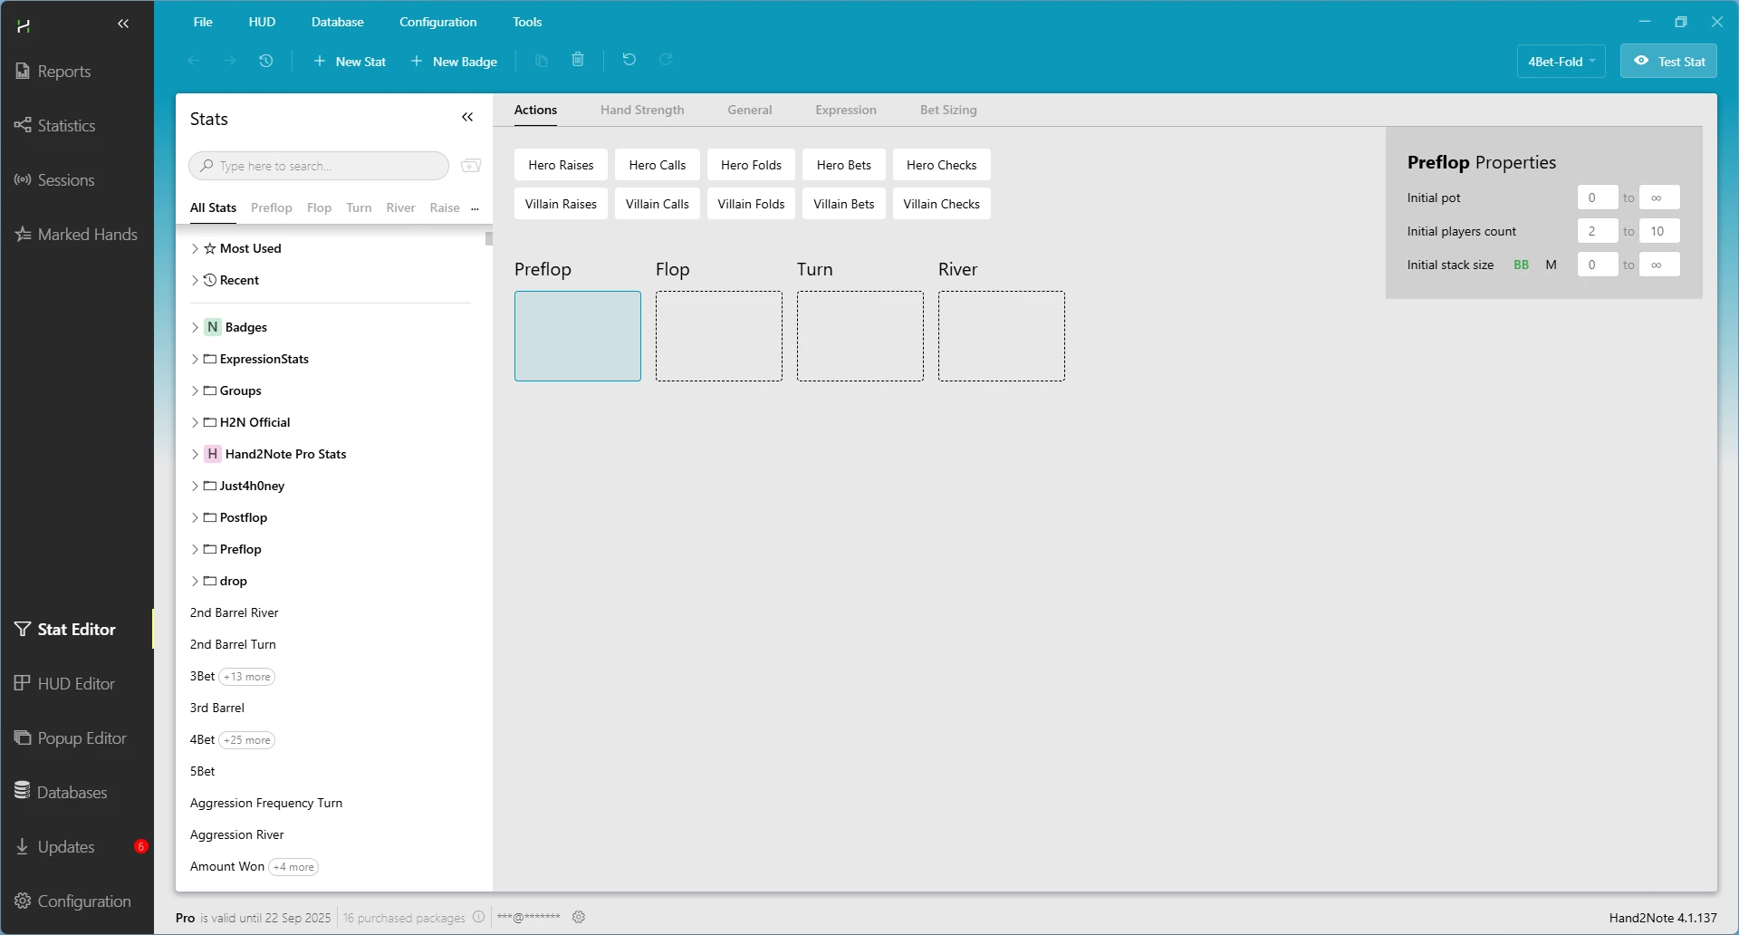This screenshot has height=935, width=1739.
Task: Click the undo arrow icon
Action: pos(629,60)
